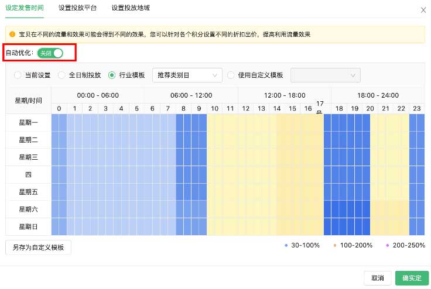Viewport: 431px width, 289px height.
Task: Click the 四 row label
Action: click(28, 174)
